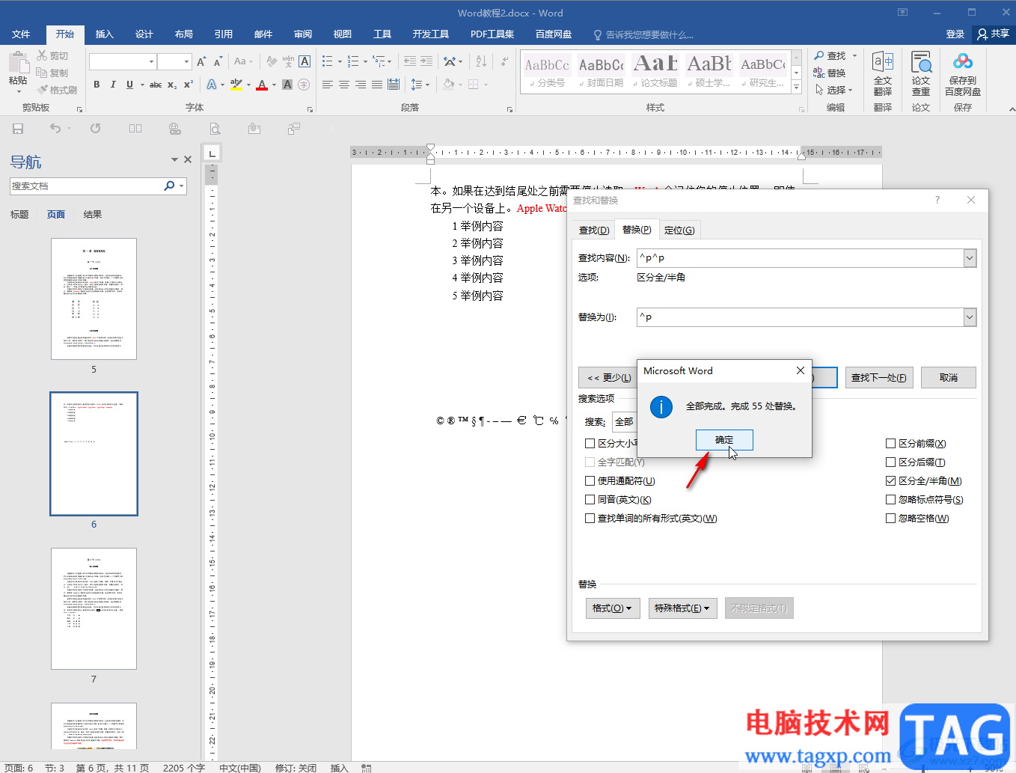The height and width of the screenshot is (773, 1016).
Task: Open the Format dropdown button
Action: click(612, 608)
